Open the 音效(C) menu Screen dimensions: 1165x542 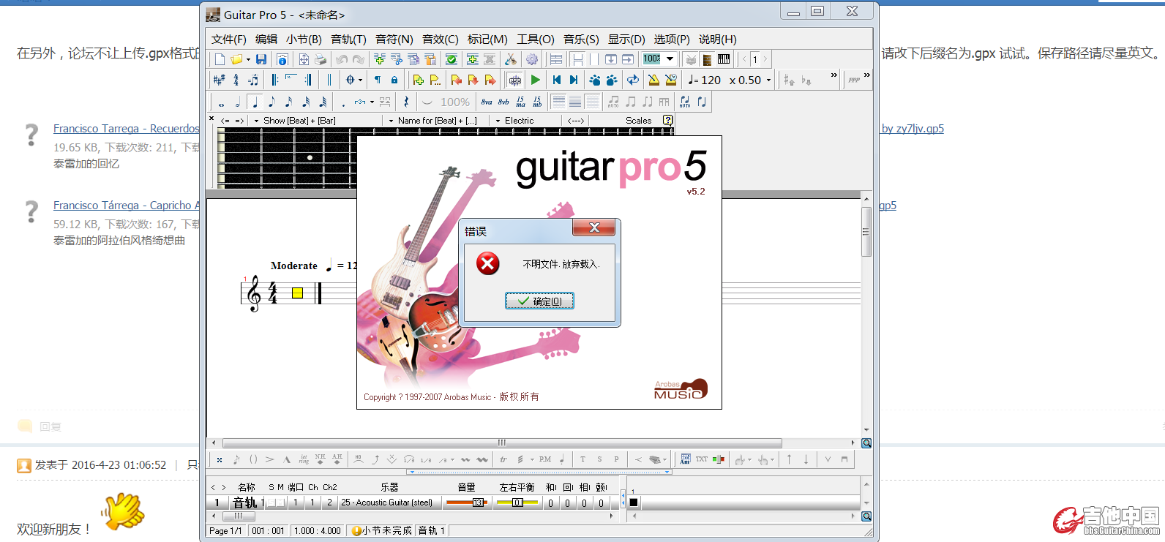pyautogui.click(x=441, y=39)
